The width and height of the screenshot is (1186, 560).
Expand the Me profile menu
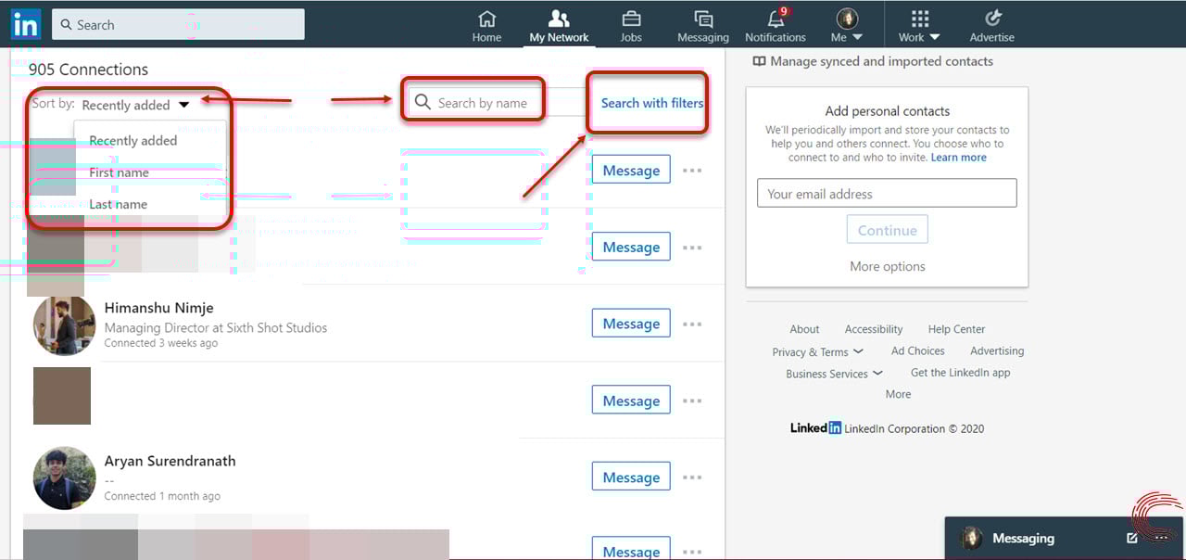point(847,26)
